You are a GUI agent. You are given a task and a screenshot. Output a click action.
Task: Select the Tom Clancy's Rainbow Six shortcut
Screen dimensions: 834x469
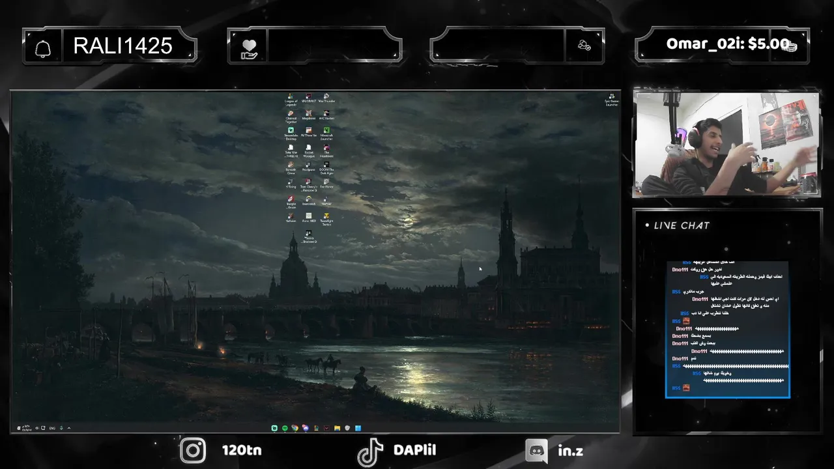tap(309, 184)
